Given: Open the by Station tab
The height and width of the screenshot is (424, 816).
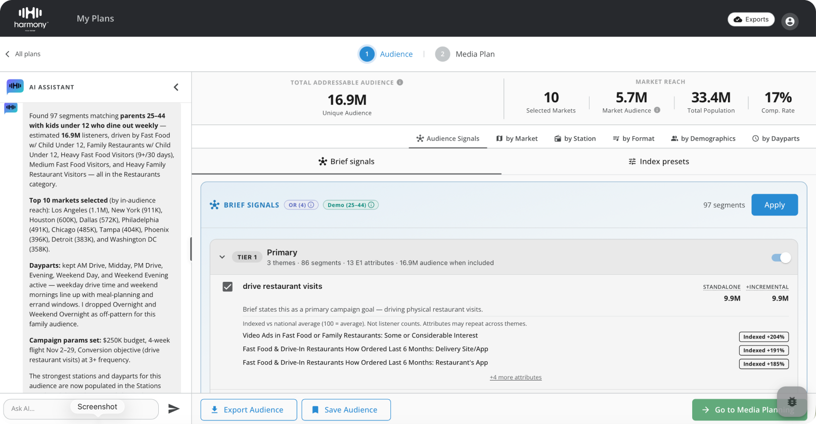Looking at the screenshot, I should [575, 139].
